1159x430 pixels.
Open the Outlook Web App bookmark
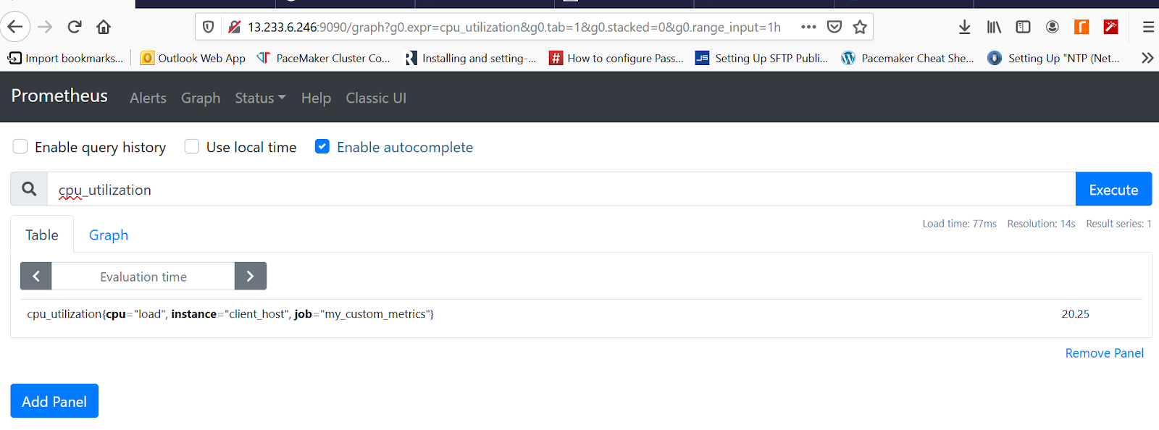[x=193, y=58]
